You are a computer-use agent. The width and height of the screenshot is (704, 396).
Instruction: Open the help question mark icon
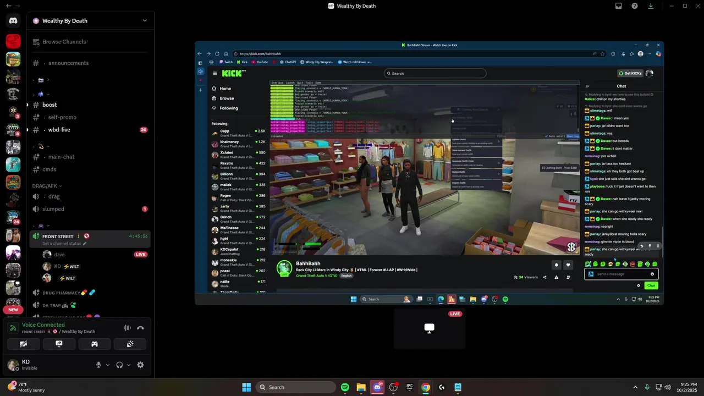point(635,6)
